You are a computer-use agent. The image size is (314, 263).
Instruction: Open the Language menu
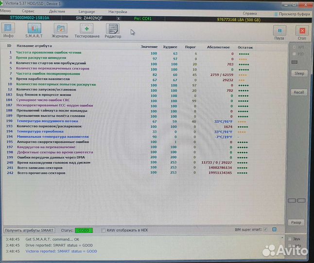point(87,11)
